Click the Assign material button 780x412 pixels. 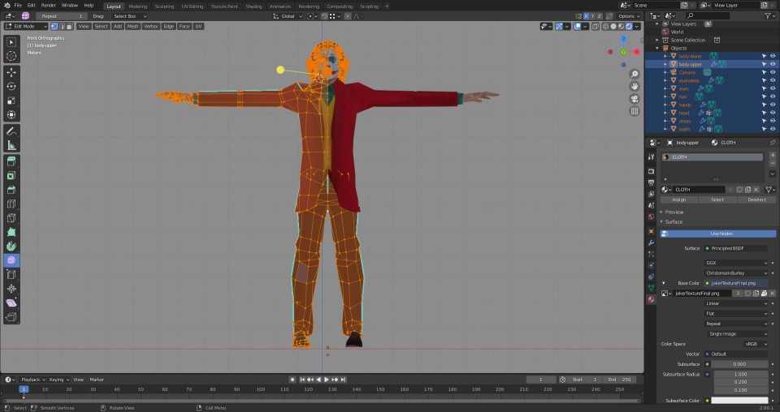[x=678, y=200]
